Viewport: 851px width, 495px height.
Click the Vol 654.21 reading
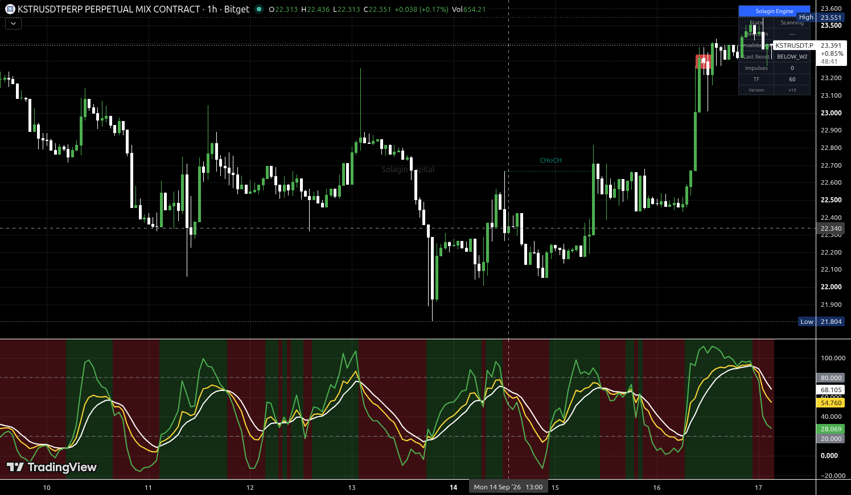point(468,10)
